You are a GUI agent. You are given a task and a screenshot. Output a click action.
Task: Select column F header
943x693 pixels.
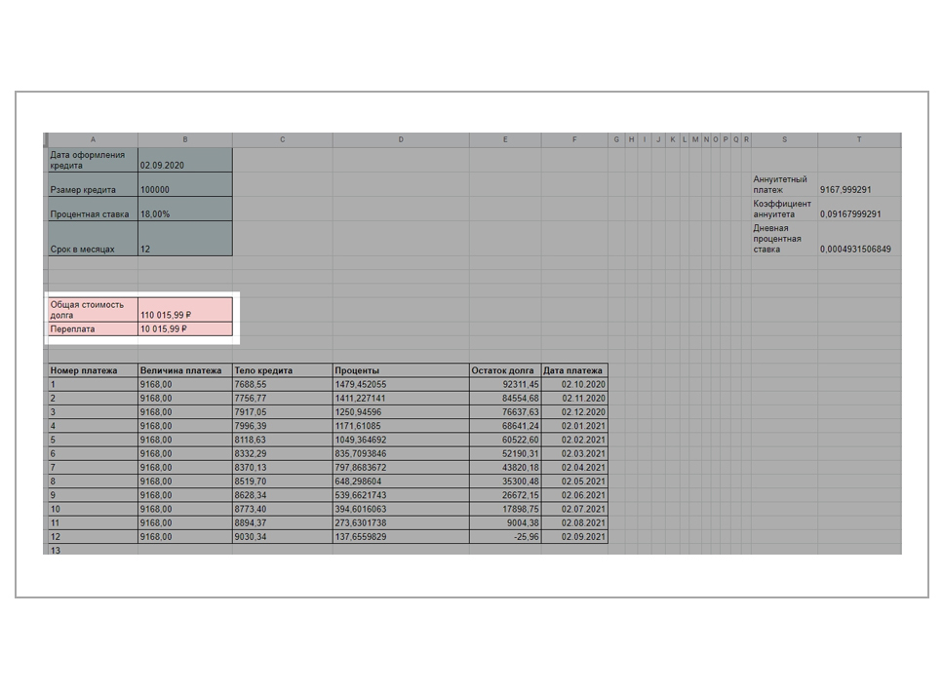click(x=574, y=139)
